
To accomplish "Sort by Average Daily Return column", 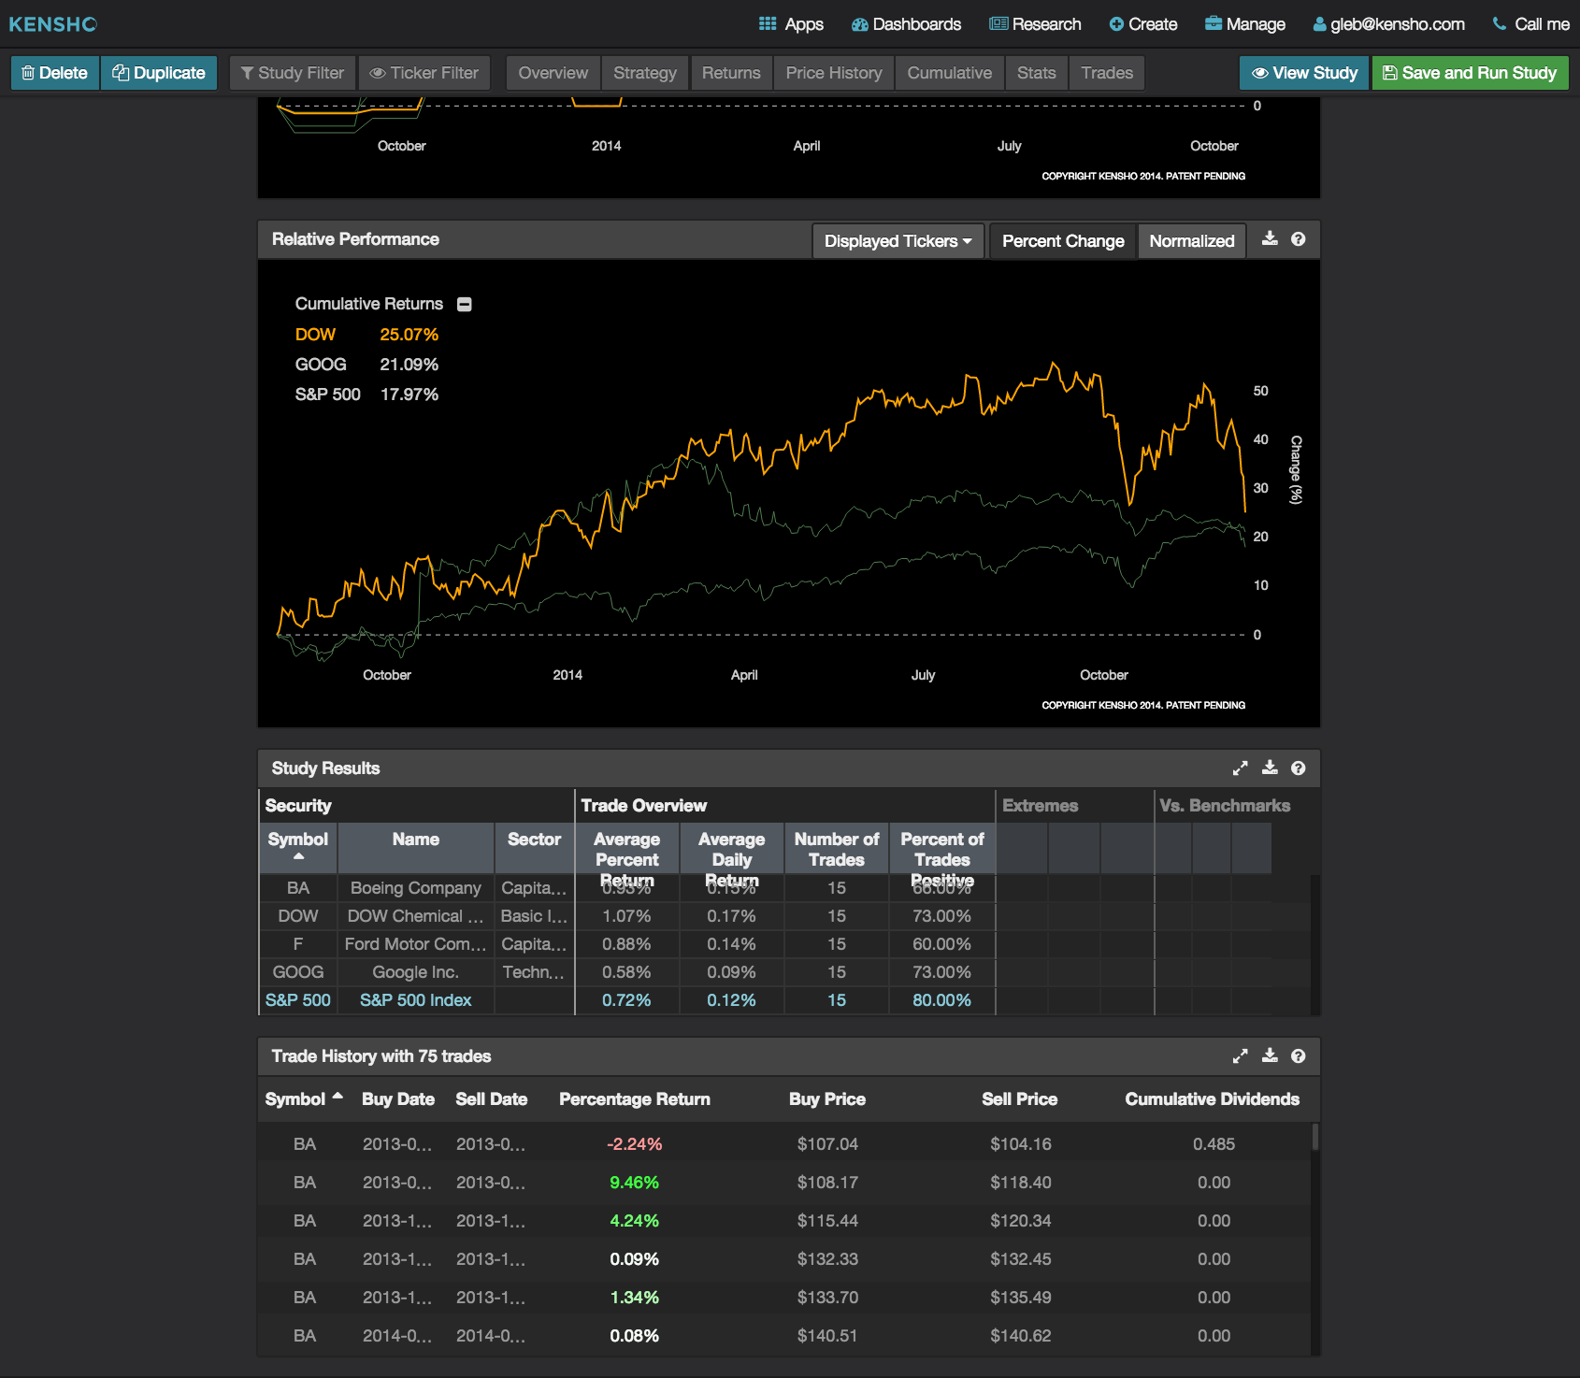I will point(732,848).
